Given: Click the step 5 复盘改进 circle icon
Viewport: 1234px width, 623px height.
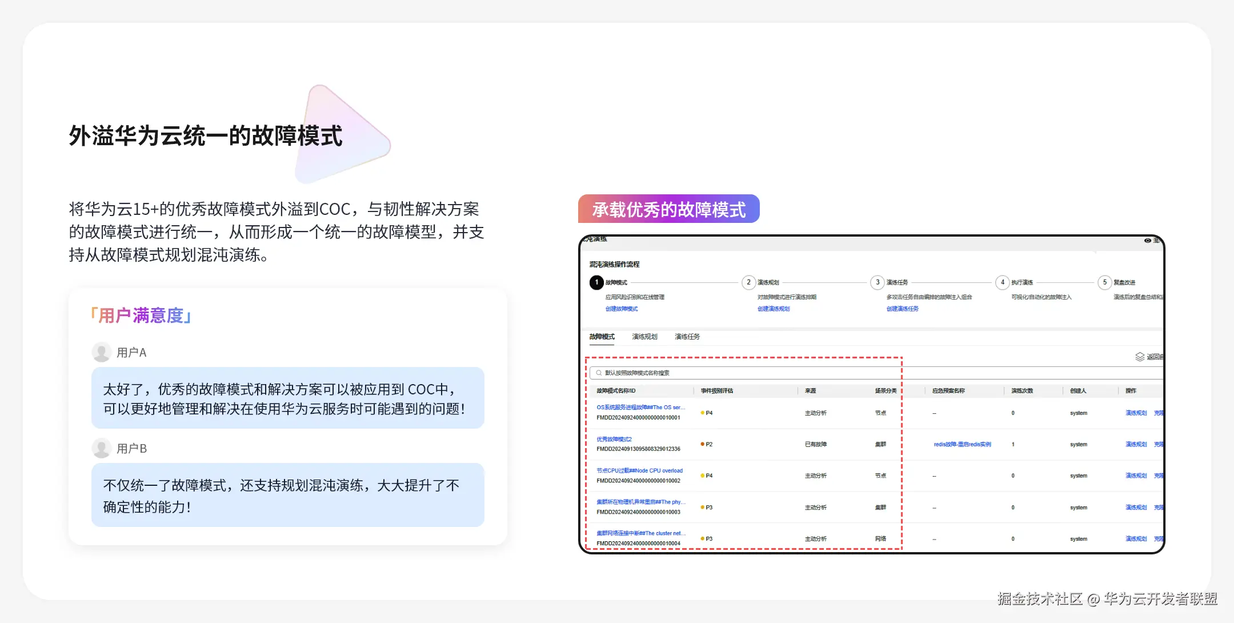Looking at the screenshot, I should click(1104, 282).
